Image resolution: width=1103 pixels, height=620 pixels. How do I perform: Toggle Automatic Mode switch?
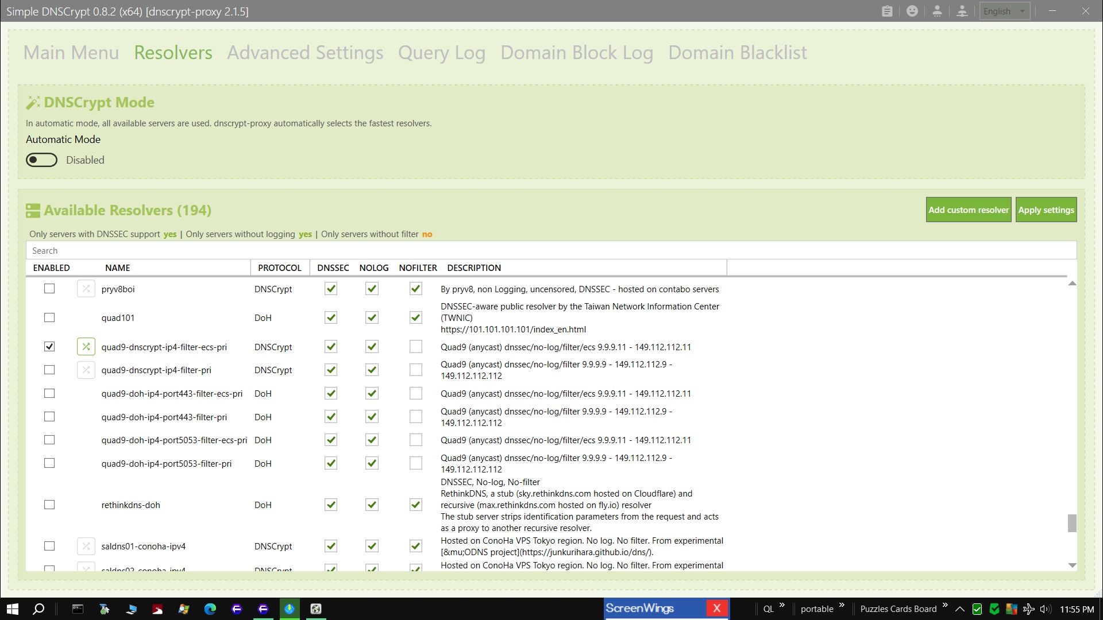tap(42, 160)
